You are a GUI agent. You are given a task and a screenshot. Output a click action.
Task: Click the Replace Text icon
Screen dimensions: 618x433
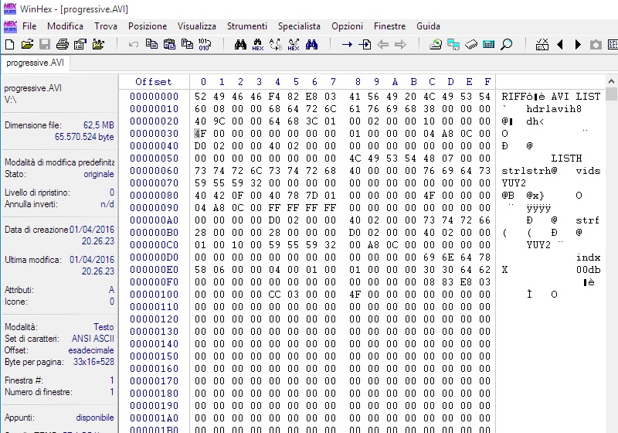[276, 44]
